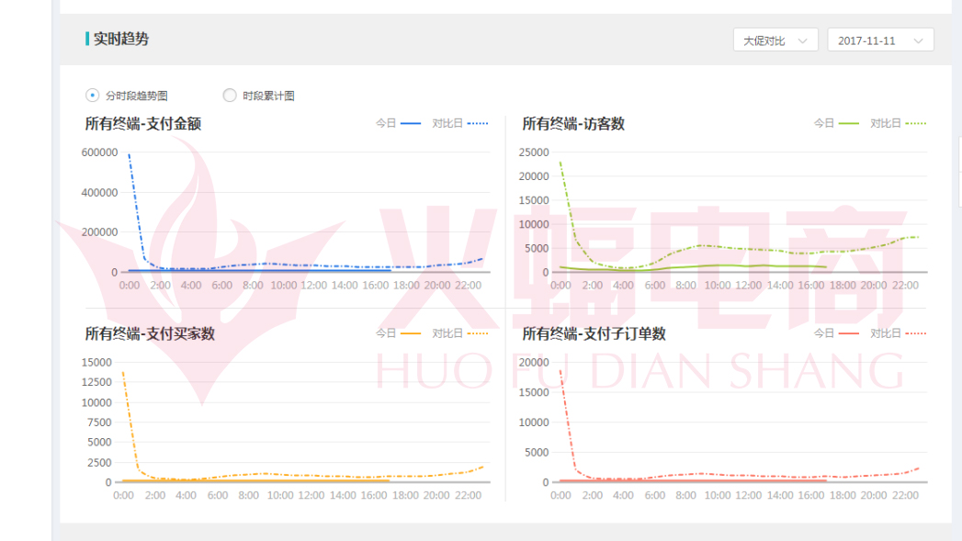
Task: Click the 所有终端-支付子订单数 chart title
Action: point(594,333)
